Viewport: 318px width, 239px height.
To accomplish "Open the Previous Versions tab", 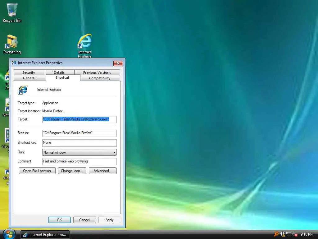I will [97, 72].
